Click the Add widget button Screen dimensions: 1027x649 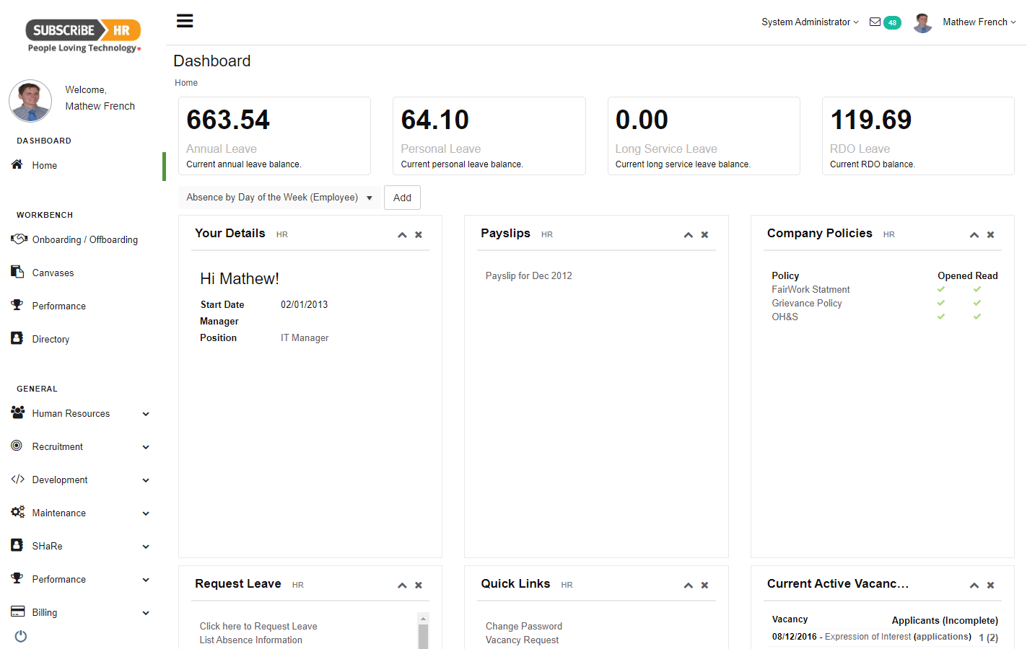(x=402, y=197)
